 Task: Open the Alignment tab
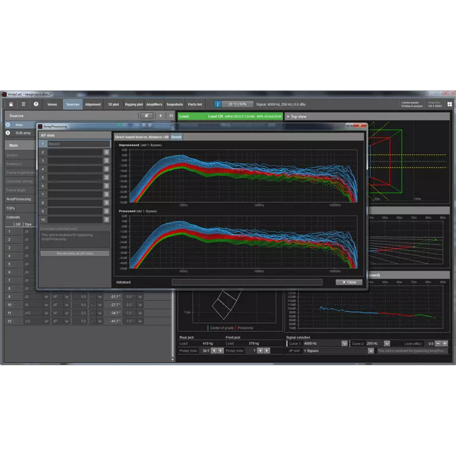pyautogui.click(x=93, y=104)
